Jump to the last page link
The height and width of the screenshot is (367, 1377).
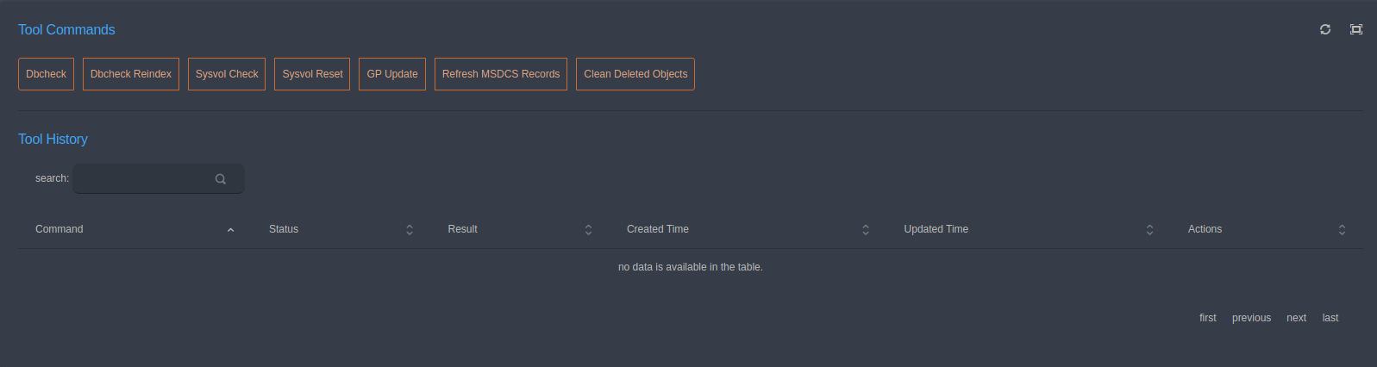click(1330, 318)
